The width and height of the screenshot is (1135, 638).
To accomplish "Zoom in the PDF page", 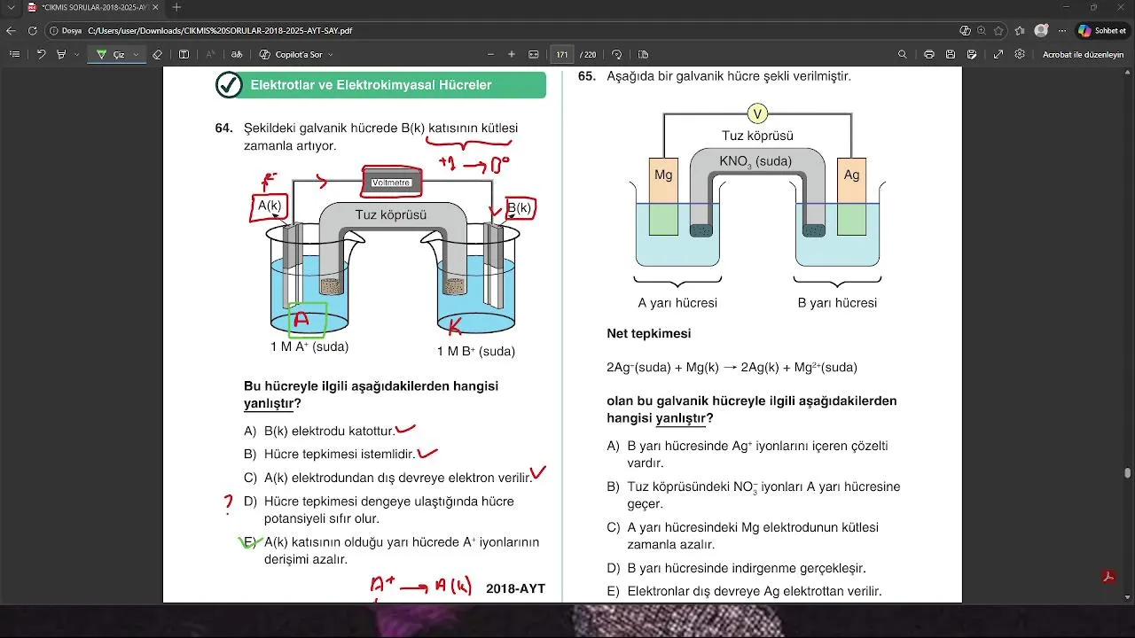I will coord(512,54).
